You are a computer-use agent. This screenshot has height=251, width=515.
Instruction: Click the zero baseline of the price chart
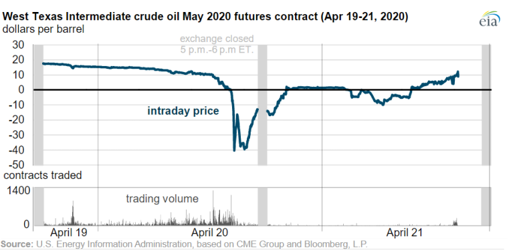pos(262,89)
